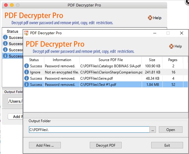The width and height of the screenshot is (189, 154).
Task: Click 'Password removed.' in the Test #1.pdf row
Action: coord(60,85)
